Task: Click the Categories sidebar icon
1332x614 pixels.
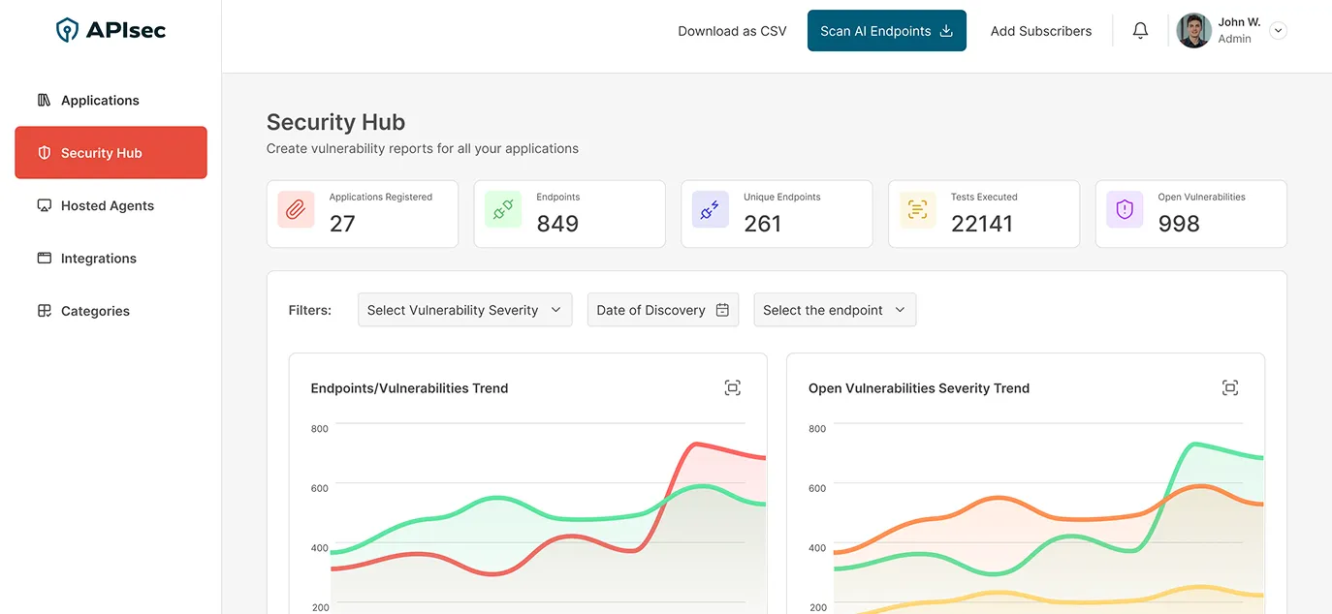Action: (x=43, y=310)
